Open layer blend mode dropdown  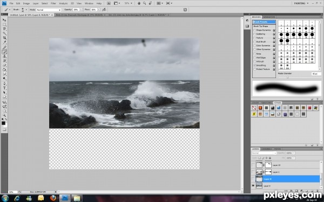264,153
